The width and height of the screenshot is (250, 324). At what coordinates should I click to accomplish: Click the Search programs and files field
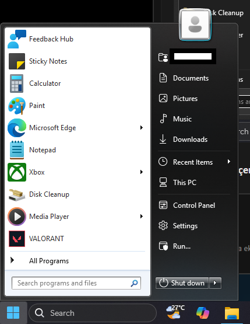(x=76, y=283)
